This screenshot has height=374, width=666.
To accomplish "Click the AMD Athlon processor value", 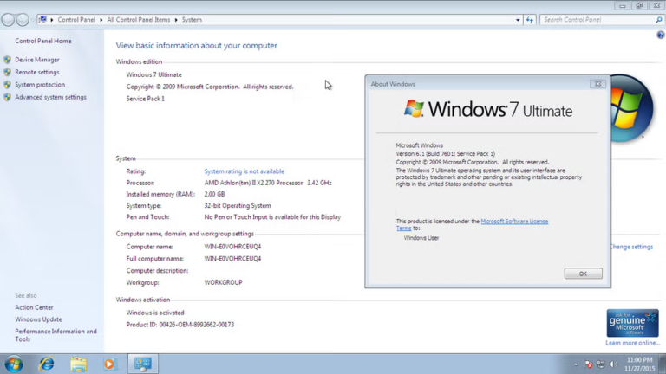I will point(268,183).
